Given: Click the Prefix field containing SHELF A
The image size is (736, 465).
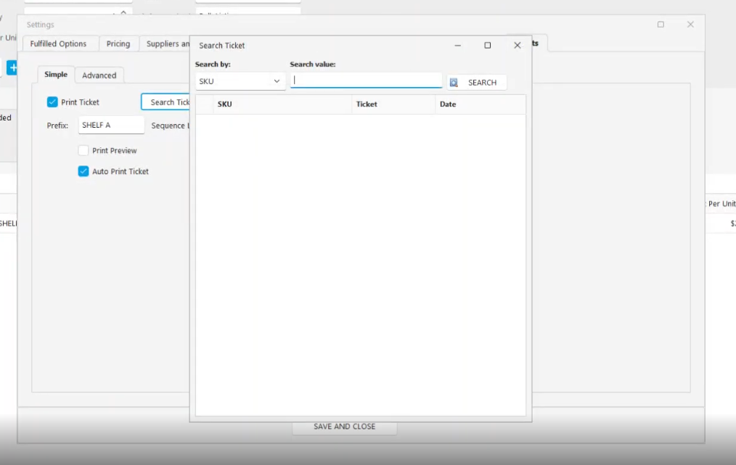Looking at the screenshot, I should click(111, 125).
